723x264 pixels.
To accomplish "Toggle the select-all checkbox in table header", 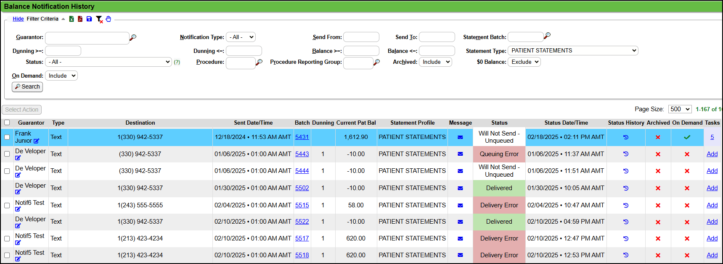I will 7,123.
